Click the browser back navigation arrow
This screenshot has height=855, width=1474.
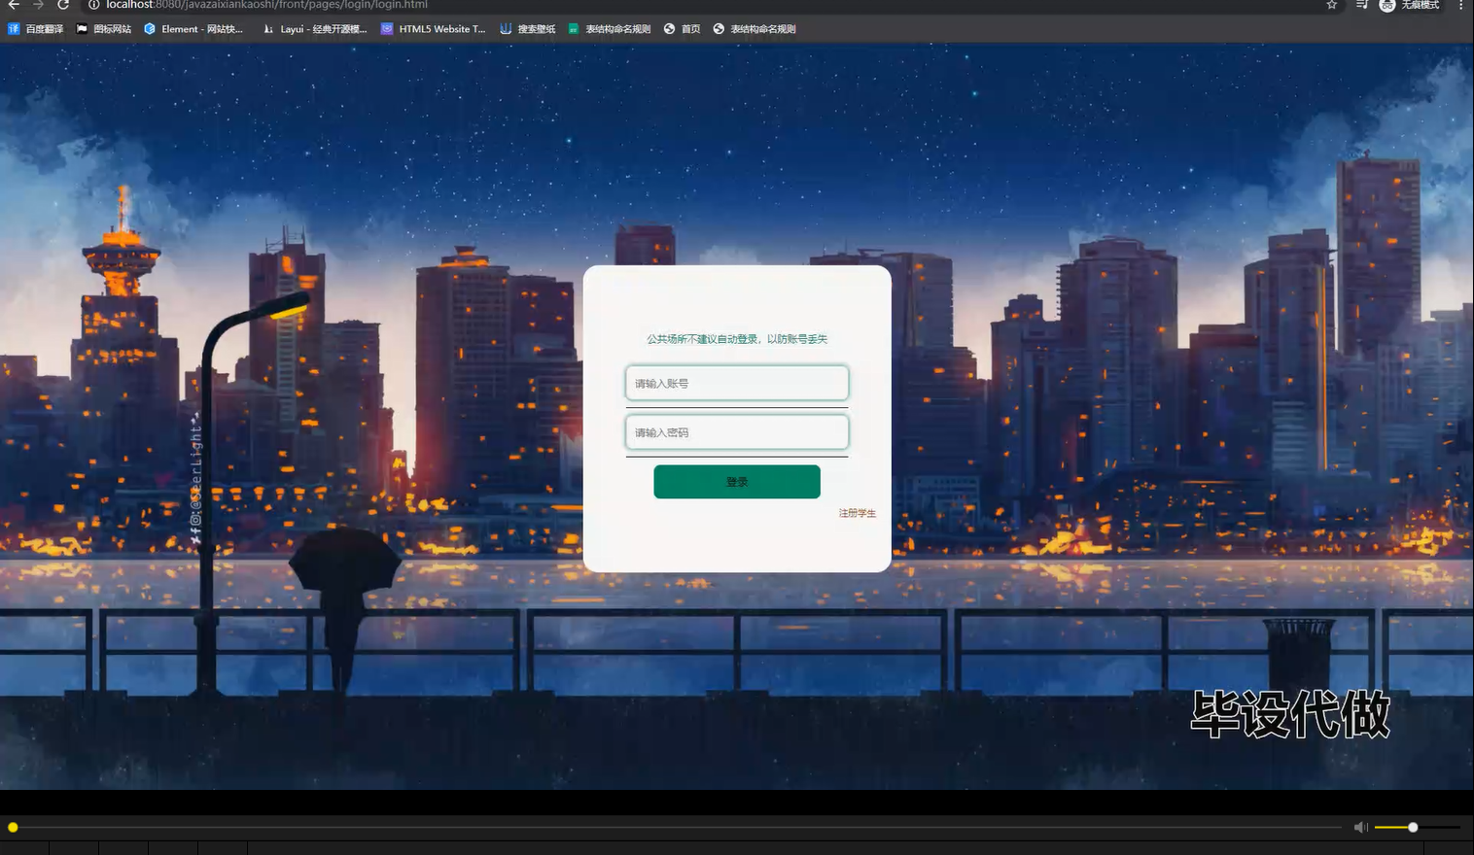point(13,5)
